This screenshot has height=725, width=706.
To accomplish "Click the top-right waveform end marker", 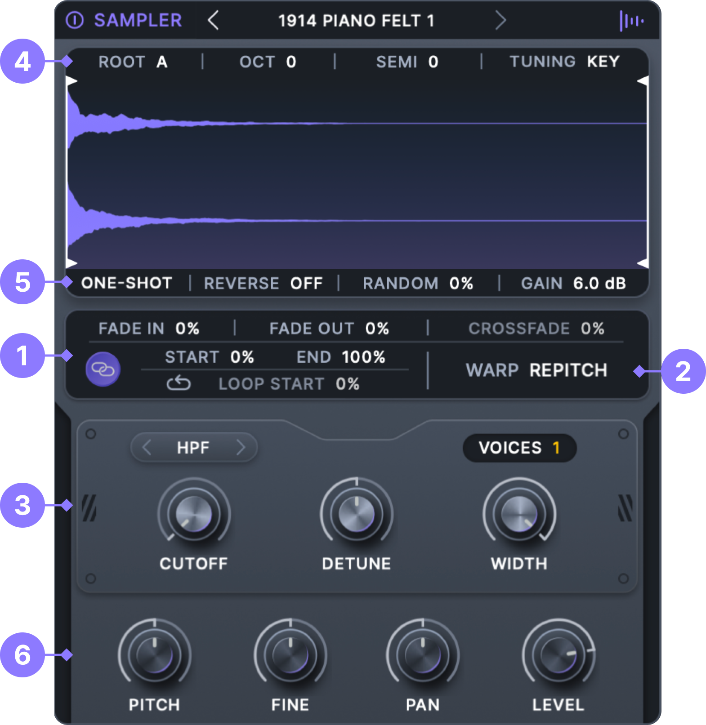I will (643, 81).
